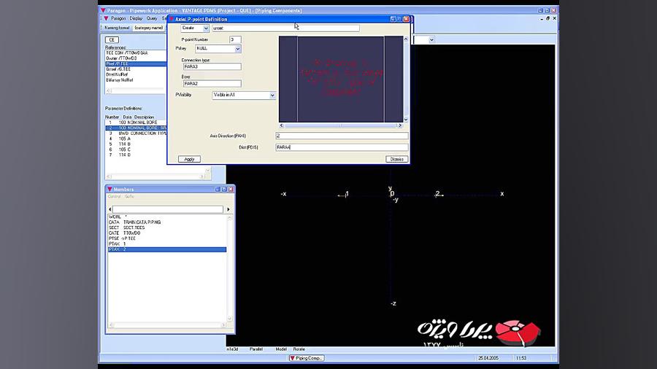This screenshot has width=657, height=369.
Task: Select parameter 5 '114 B'
Action: pyautogui.click(x=136, y=144)
